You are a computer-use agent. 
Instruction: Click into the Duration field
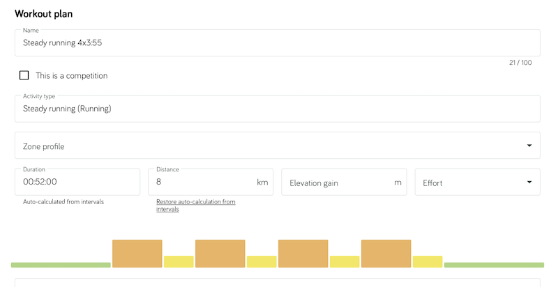[x=77, y=182]
